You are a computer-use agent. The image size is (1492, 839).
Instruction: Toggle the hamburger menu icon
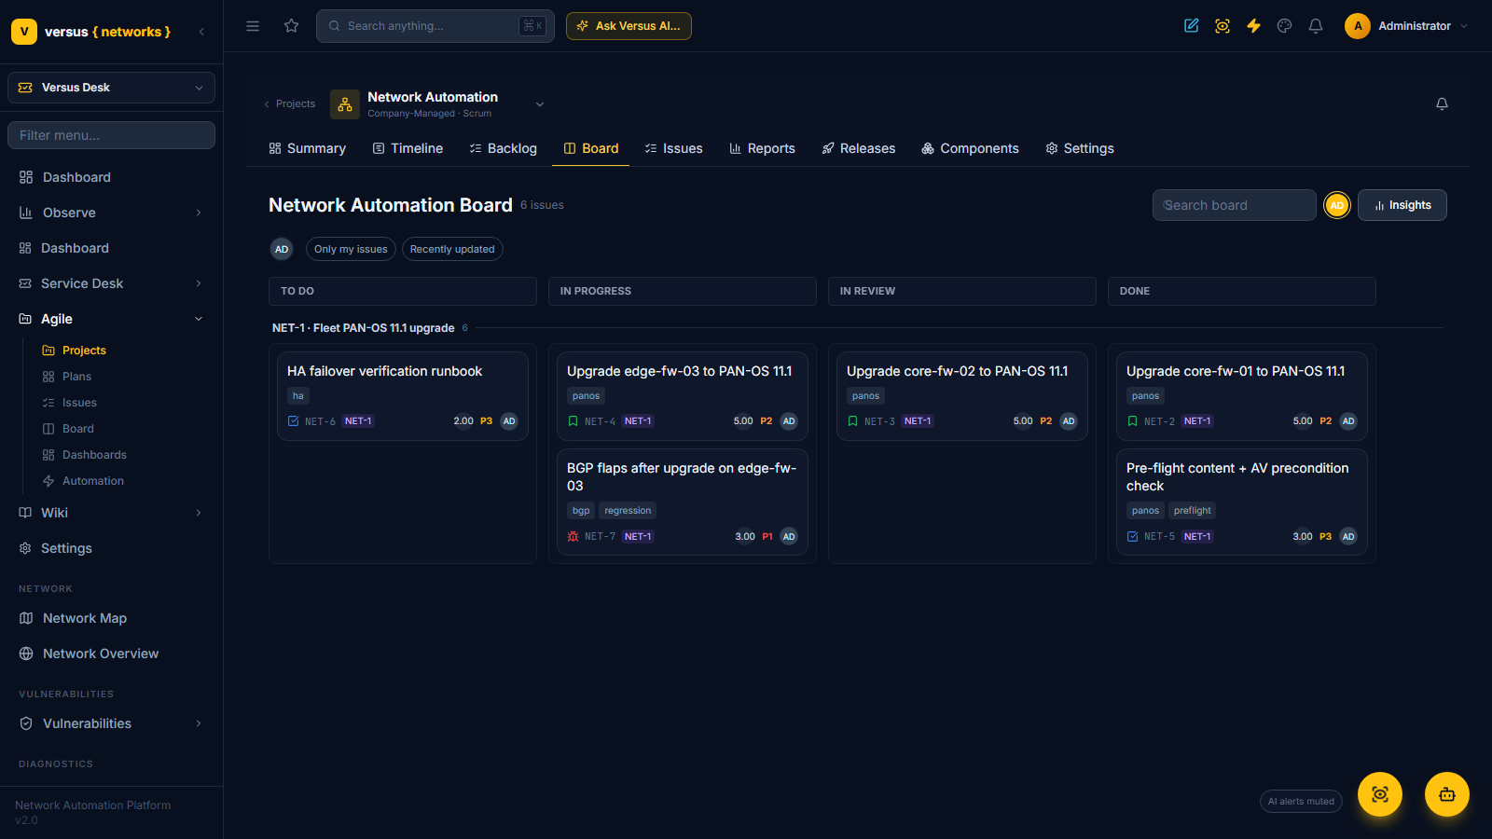coord(253,26)
